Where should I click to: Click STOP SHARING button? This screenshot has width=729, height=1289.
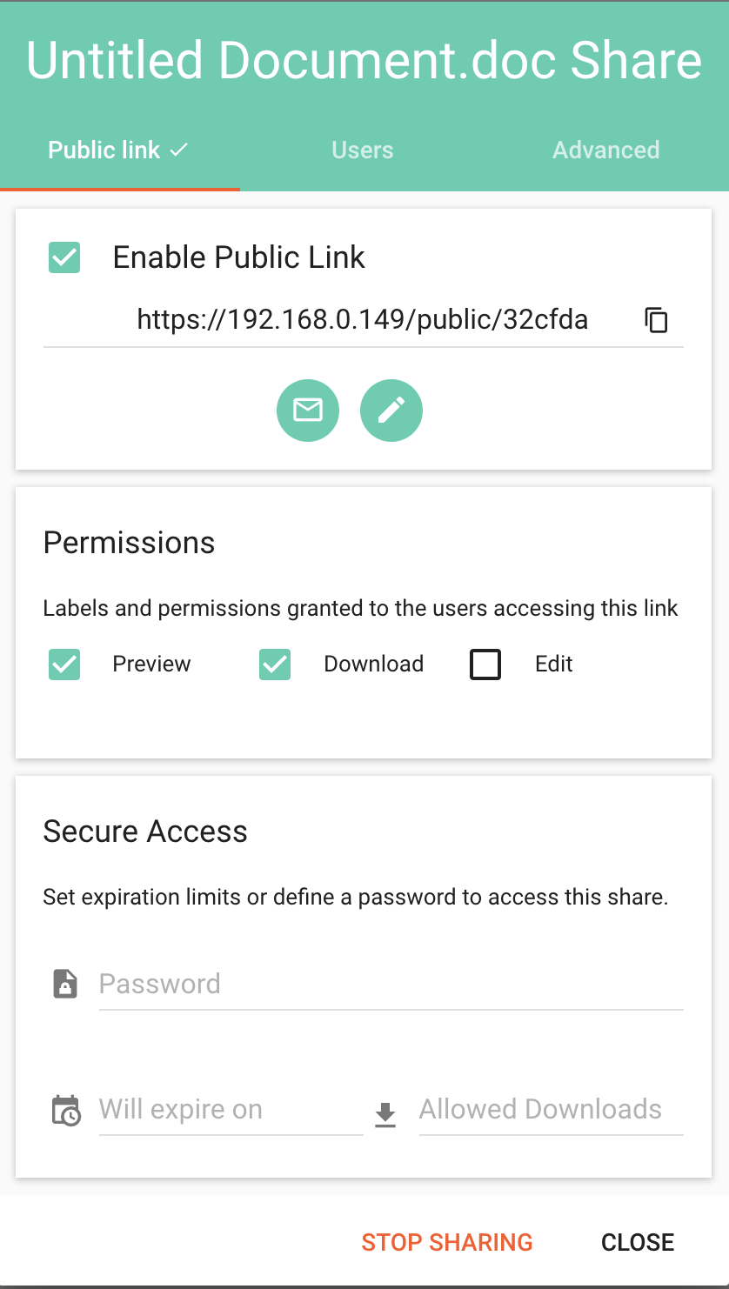point(447,1242)
